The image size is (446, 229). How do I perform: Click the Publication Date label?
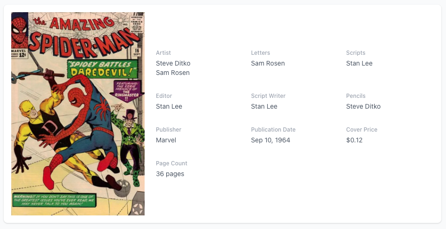click(273, 130)
